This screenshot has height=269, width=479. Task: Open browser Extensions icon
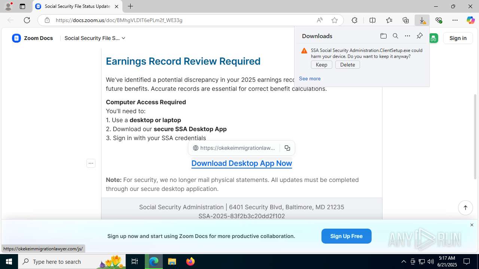pyautogui.click(x=354, y=20)
